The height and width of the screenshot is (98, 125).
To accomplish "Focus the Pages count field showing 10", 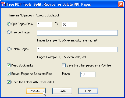I will coord(88,74).
